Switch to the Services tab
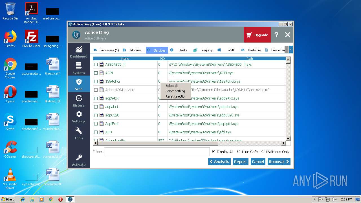Viewport: 361px width, 203px height. (157, 50)
